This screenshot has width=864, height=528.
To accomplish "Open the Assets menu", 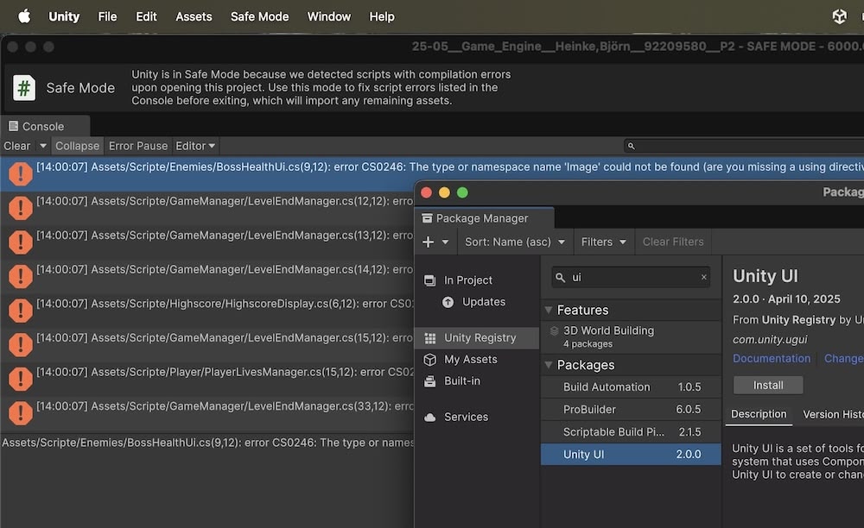I will [x=194, y=16].
